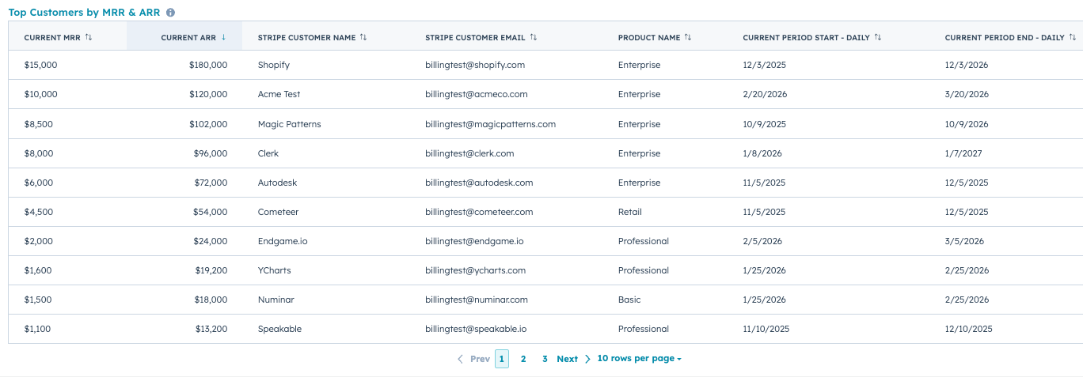Click Professional product in Endgame.io row
This screenshot has width=1083, height=377.
[644, 241]
